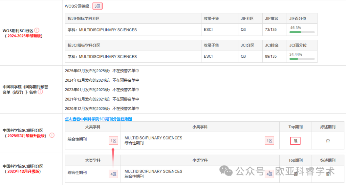
Task: Click Q3 in the JCI分区 column
Action: 243,56
